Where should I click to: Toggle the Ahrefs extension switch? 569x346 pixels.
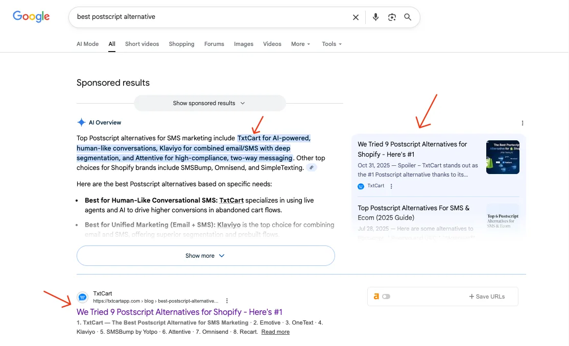386,296
